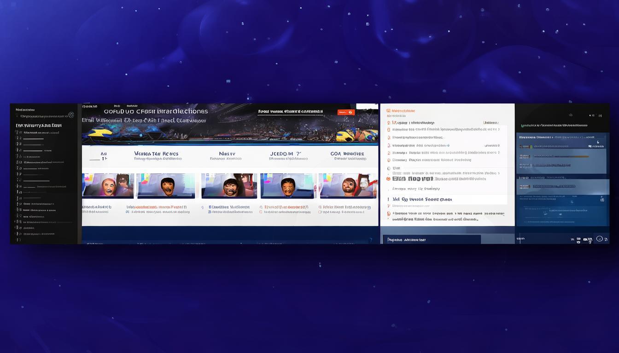The height and width of the screenshot is (353, 619).
Task: Expand the bold heading in left sidebar
Action: 39,125
